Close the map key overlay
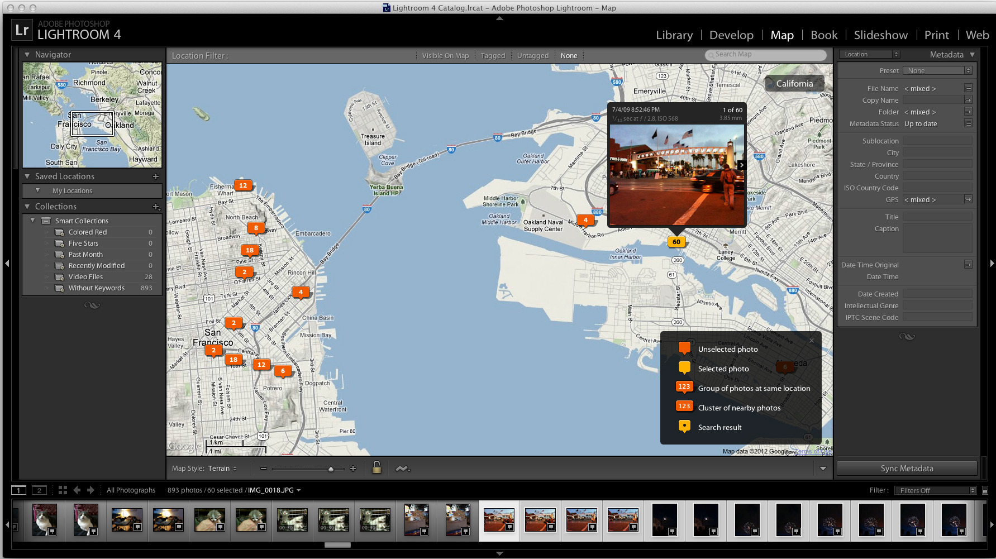 tap(812, 341)
